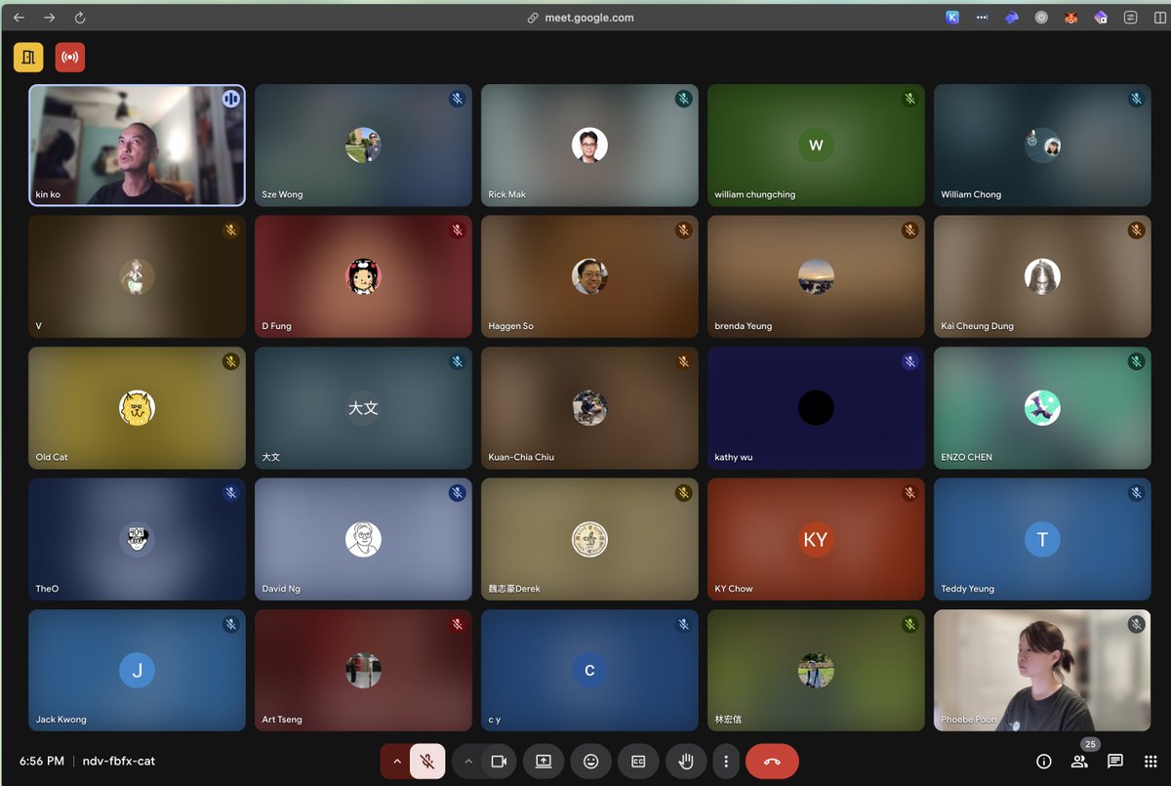Turn on closed captions

638,762
